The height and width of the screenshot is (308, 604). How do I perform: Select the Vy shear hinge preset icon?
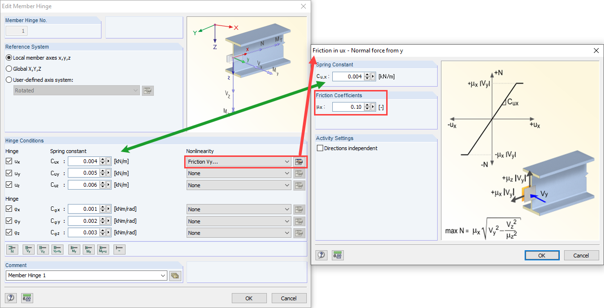tap(28, 249)
